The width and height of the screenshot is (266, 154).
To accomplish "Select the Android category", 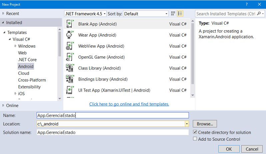I will point(26,66).
